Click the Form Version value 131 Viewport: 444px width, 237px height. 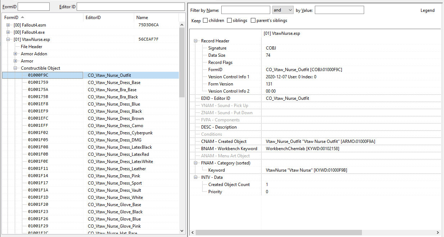point(269,84)
